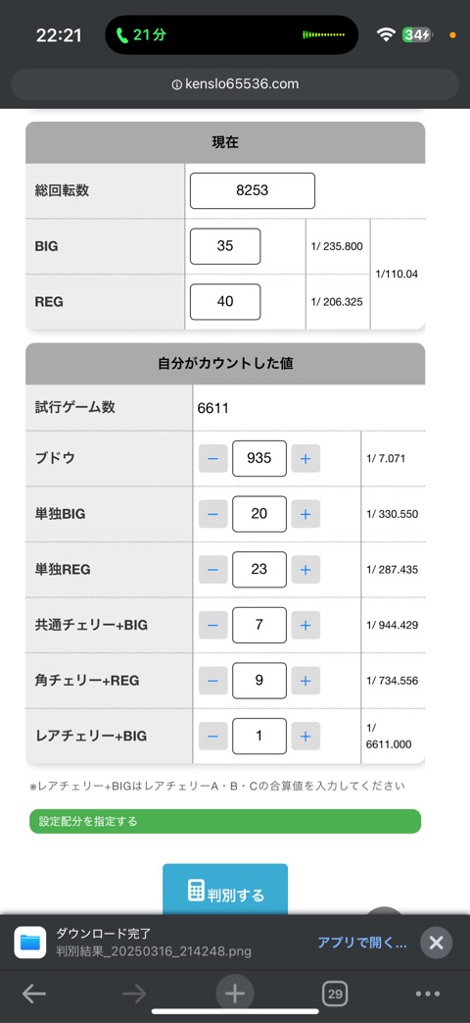Select the 総回転数 input field

click(253, 190)
